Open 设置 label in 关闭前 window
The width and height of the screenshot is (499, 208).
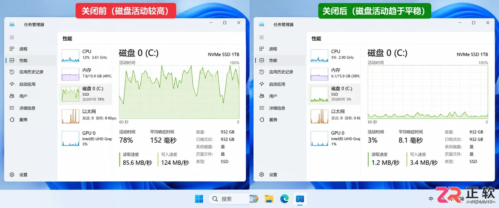click(23, 175)
